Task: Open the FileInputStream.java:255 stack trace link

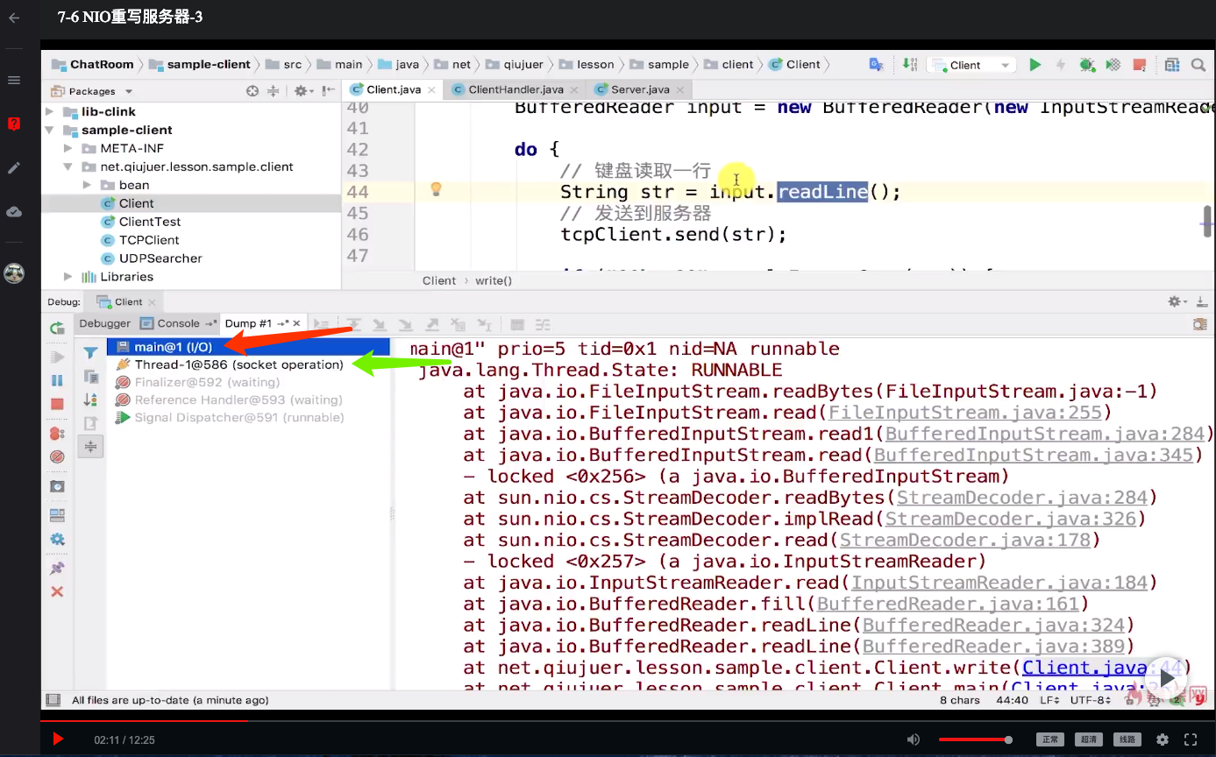Action: [x=965, y=413]
